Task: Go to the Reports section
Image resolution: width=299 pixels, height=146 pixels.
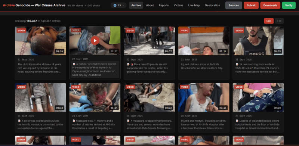Action: click(164, 5)
